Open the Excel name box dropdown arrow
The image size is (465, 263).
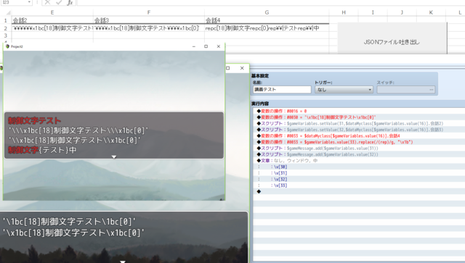(x=29, y=2)
